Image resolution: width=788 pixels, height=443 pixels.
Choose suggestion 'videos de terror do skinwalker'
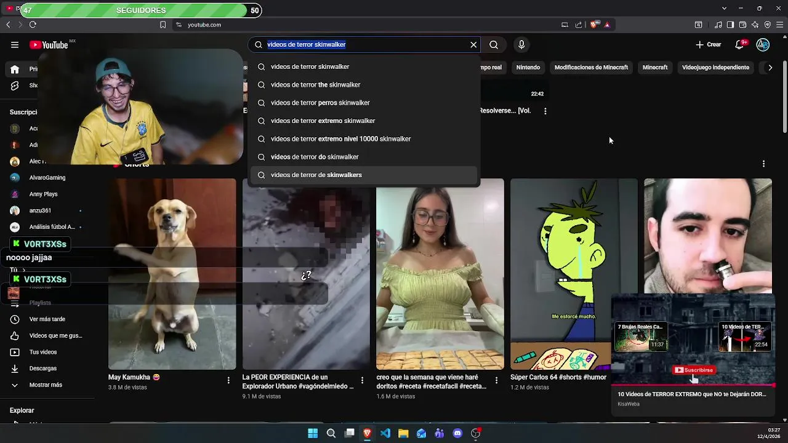[363, 157]
